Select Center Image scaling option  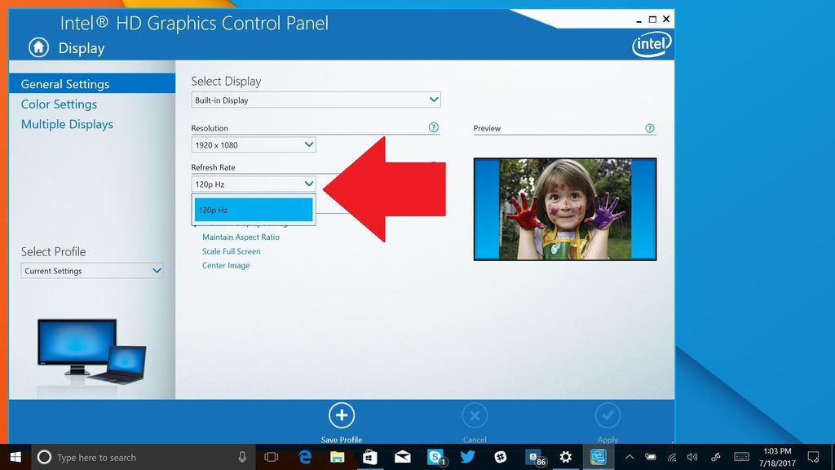pyautogui.click(x=225, y=265)
